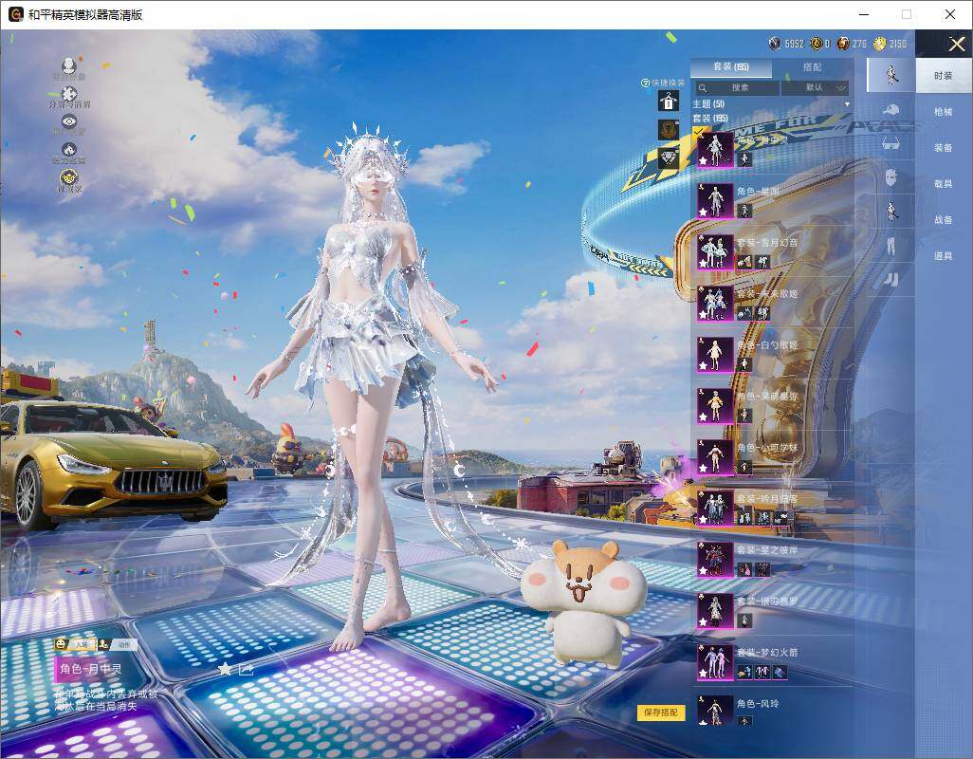Select the 角色-白勺歌姬 thumbnail
The width and height of the screenshot is (973, 759).
pyautogui.click(x=715, y=355)
